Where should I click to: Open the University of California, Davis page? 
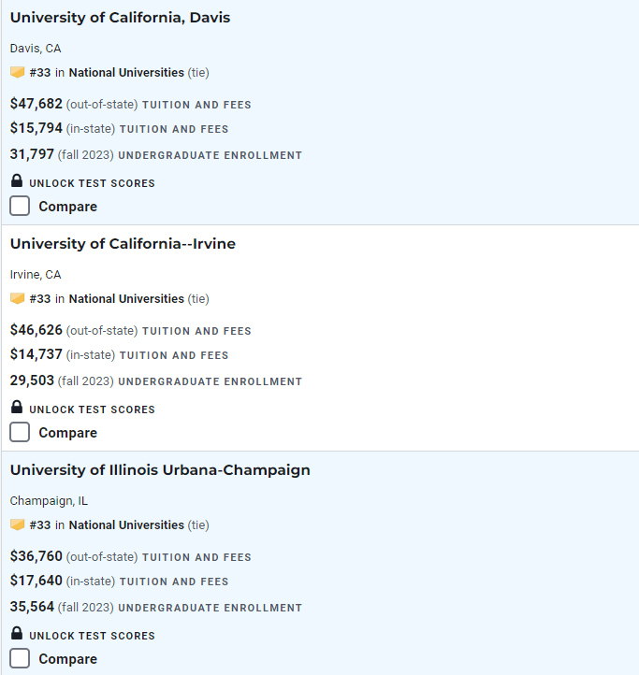click(x=120, y=18)
